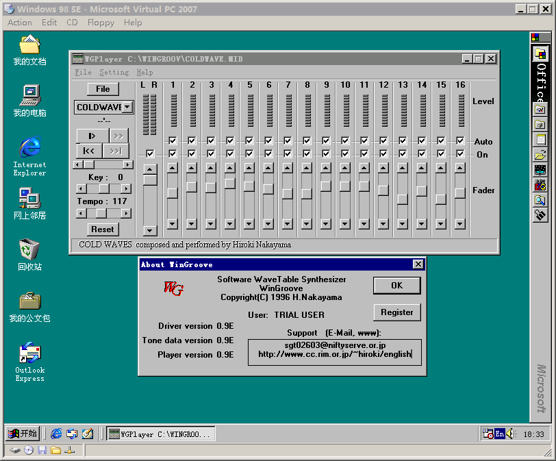Open the Virtual PC CD menu
The height and width of the screenshot is (461, 556).
click(x=72, y=23)
